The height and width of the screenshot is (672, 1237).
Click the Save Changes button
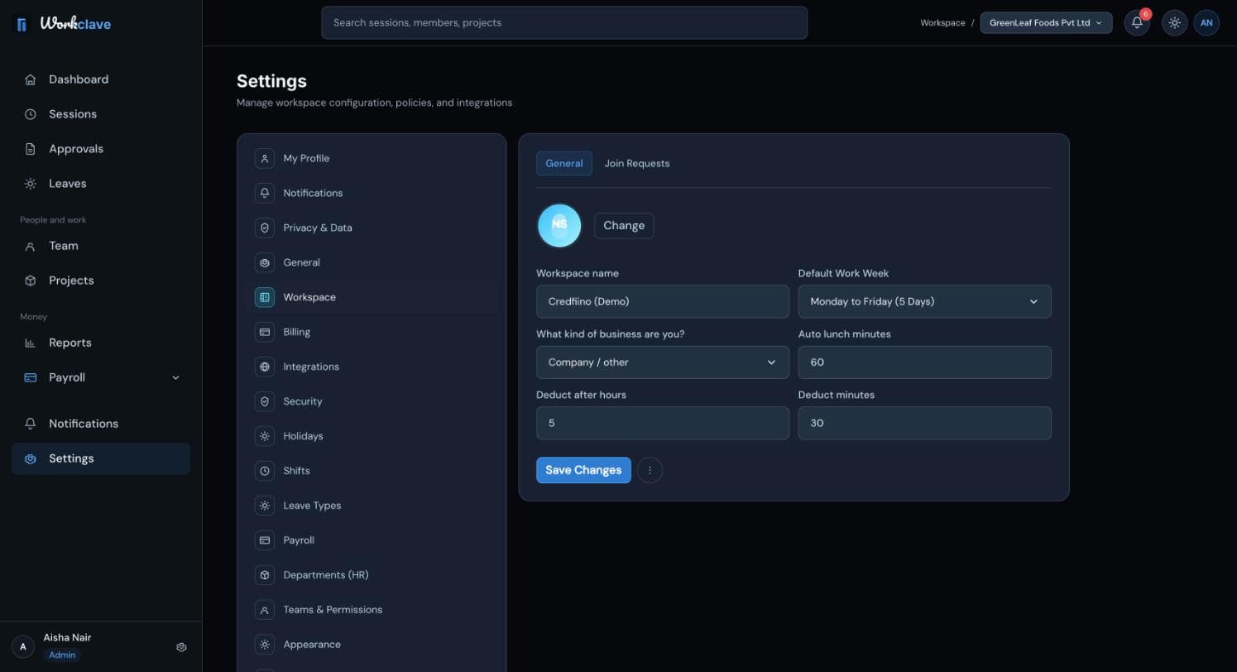click(x=583, y=470)
